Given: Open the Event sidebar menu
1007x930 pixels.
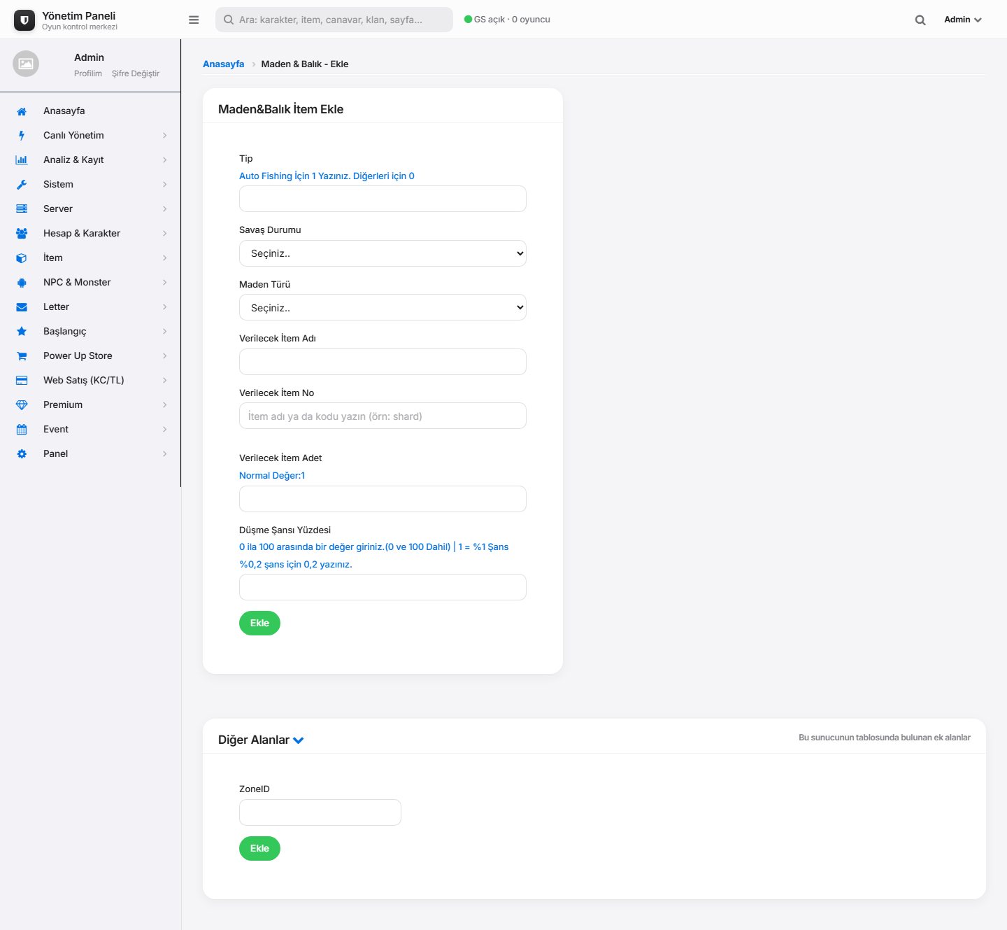Looking at the screenshot, I should point(91,430).
